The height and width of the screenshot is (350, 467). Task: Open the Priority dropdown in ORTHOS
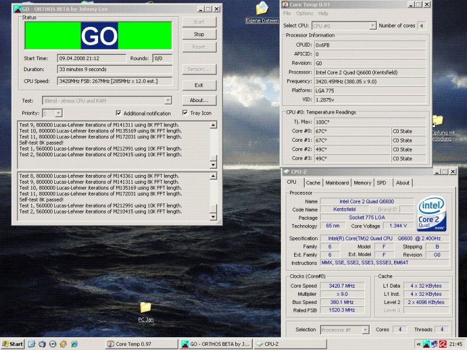(x=58, y=113)
